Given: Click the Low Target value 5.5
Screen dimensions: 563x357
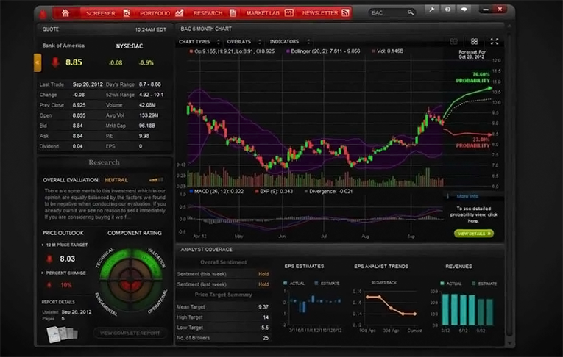Looking at the screenshot, I should click(265, 328).
